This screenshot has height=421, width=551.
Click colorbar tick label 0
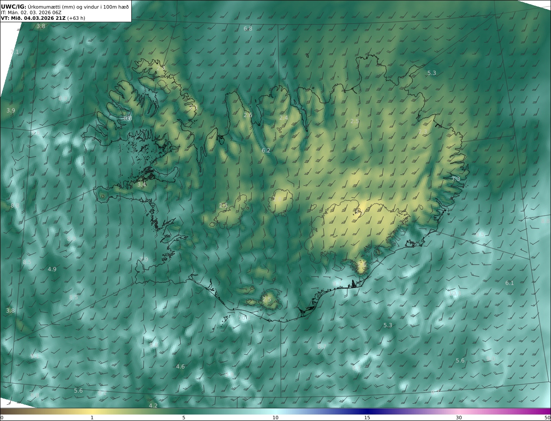point(2,418)
